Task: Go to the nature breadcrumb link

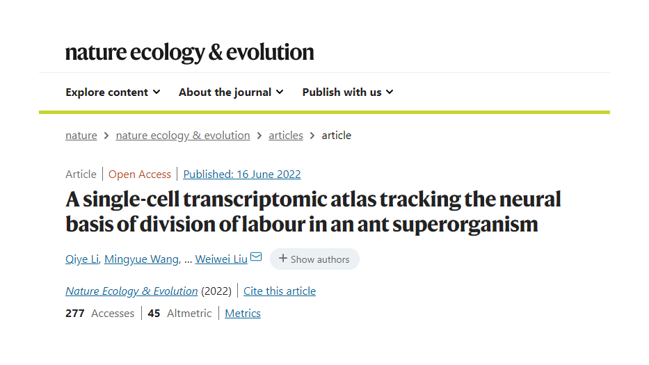Action: (81, 136)
